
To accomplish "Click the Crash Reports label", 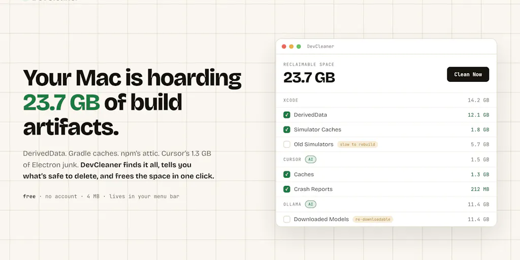I will pyautogui.click(x=313, y=189).
